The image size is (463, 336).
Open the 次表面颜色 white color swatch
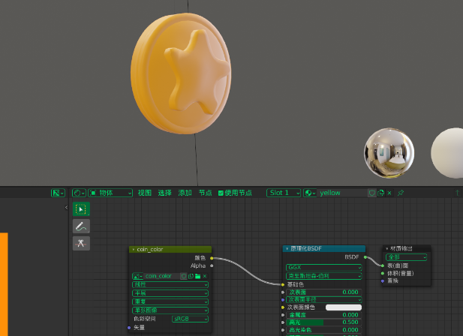coord(344,307)
